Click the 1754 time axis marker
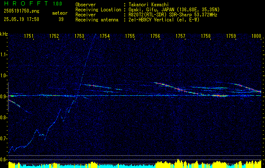 (x=105, y=36)
